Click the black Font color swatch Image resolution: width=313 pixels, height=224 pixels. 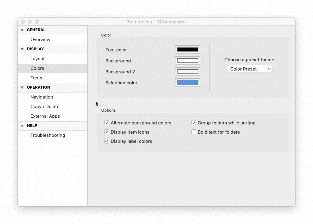187,50
